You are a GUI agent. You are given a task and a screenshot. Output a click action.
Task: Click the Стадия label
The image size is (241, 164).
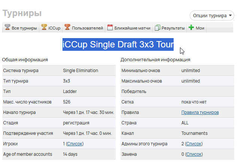coord(10,123)
